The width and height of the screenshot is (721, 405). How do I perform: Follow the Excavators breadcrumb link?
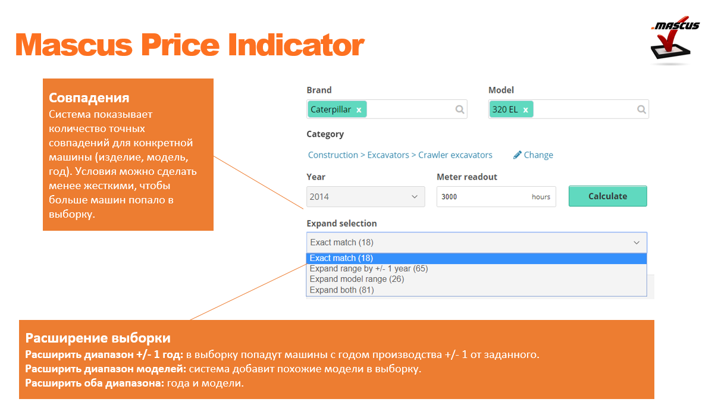(x=388, y=155)
